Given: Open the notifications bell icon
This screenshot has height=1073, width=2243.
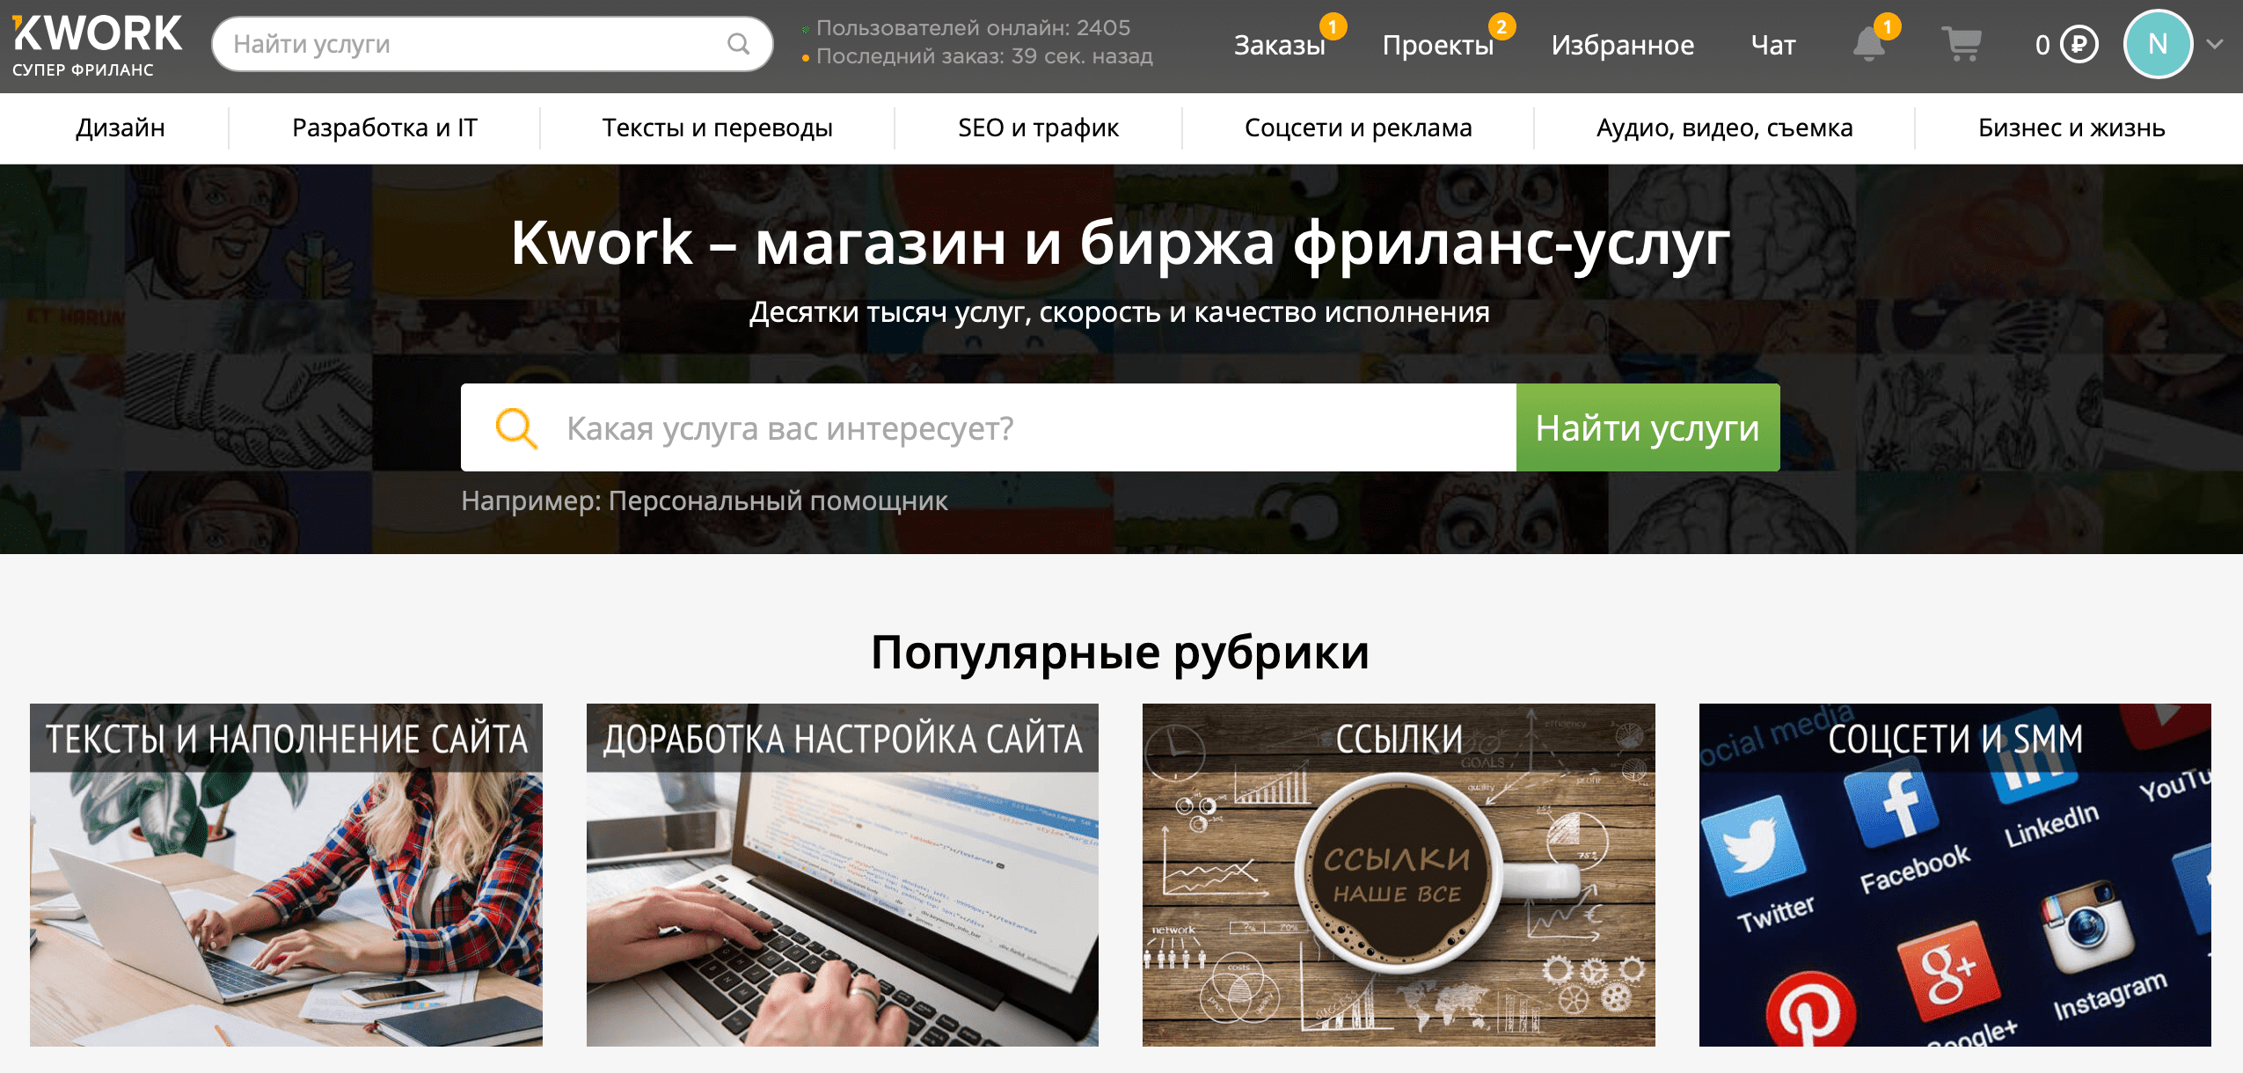Looking at the screenshot, I should pyautogui.click(x=1869, y=44).
